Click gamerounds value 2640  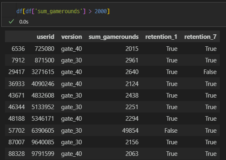(132, 72)
